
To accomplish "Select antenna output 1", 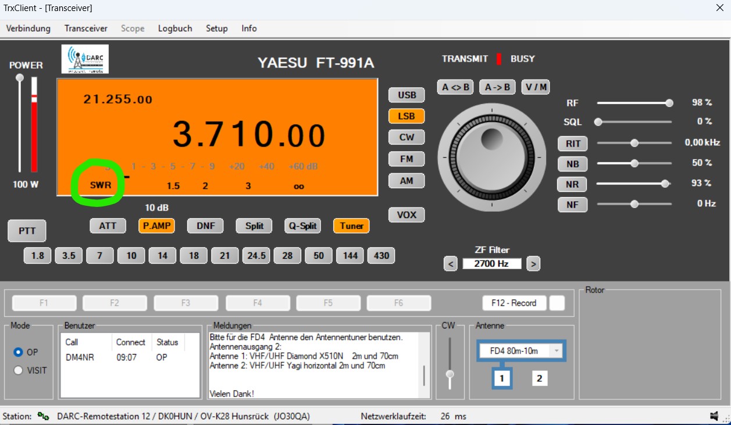I will click(502, 378).
